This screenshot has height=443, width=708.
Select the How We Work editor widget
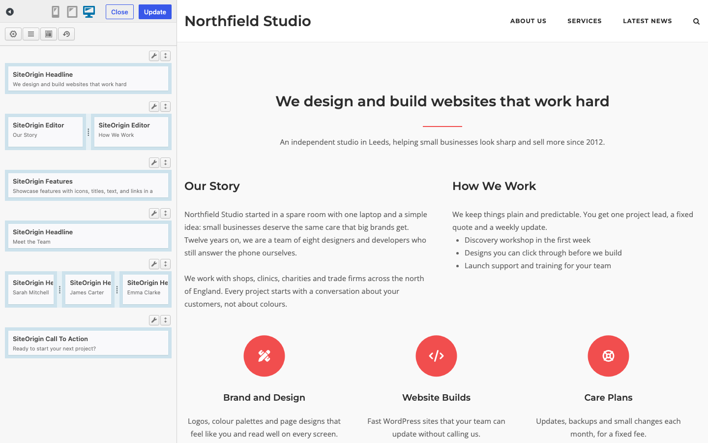point(131,132)
